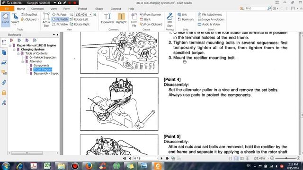Open the Windows Start menu
The width and height of the screenshot is (303, 170).
pyautogui.click(x=6, y=166)
